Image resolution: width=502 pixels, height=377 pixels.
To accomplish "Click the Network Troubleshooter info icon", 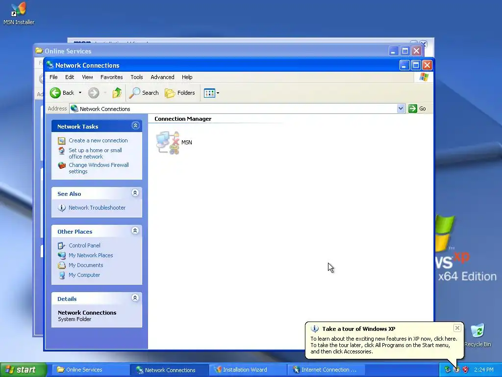I will 62,208.
